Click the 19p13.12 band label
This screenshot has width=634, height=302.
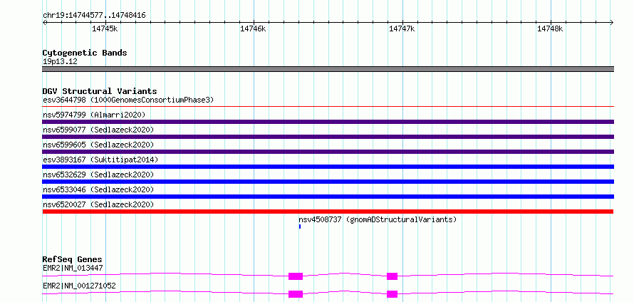60,62
